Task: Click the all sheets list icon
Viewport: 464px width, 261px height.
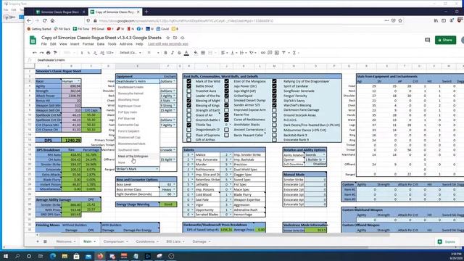Action: coord(45,241)
